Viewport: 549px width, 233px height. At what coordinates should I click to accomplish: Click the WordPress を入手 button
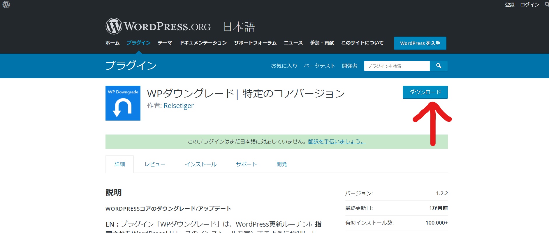[x=420, y=43]
